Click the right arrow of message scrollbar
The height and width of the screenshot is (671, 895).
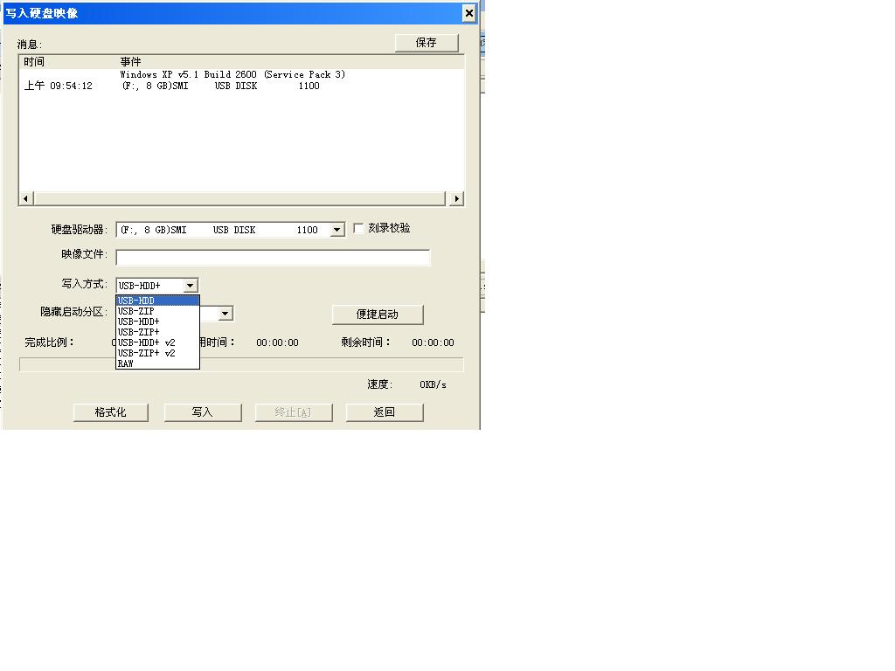coord(456,198)
